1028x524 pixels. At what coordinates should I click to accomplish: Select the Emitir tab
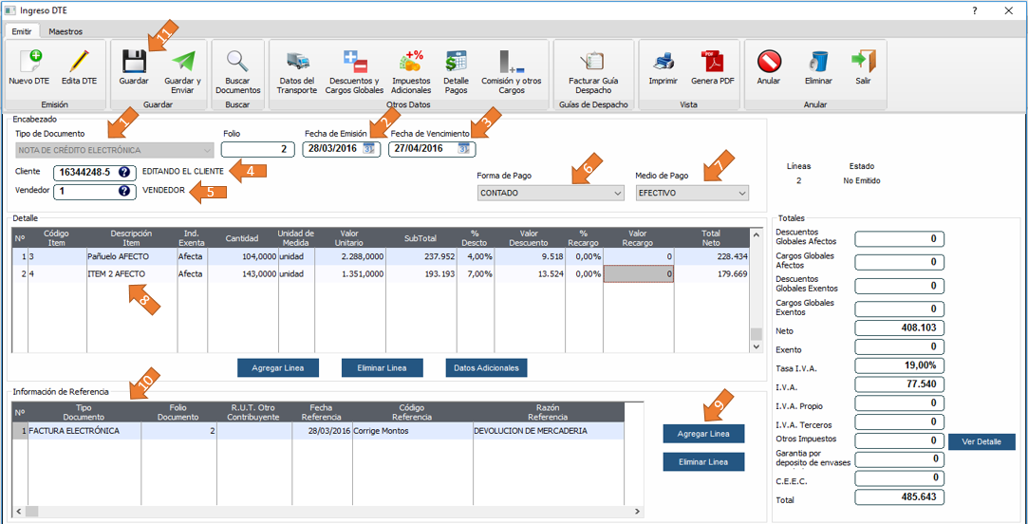click(22, 31)
